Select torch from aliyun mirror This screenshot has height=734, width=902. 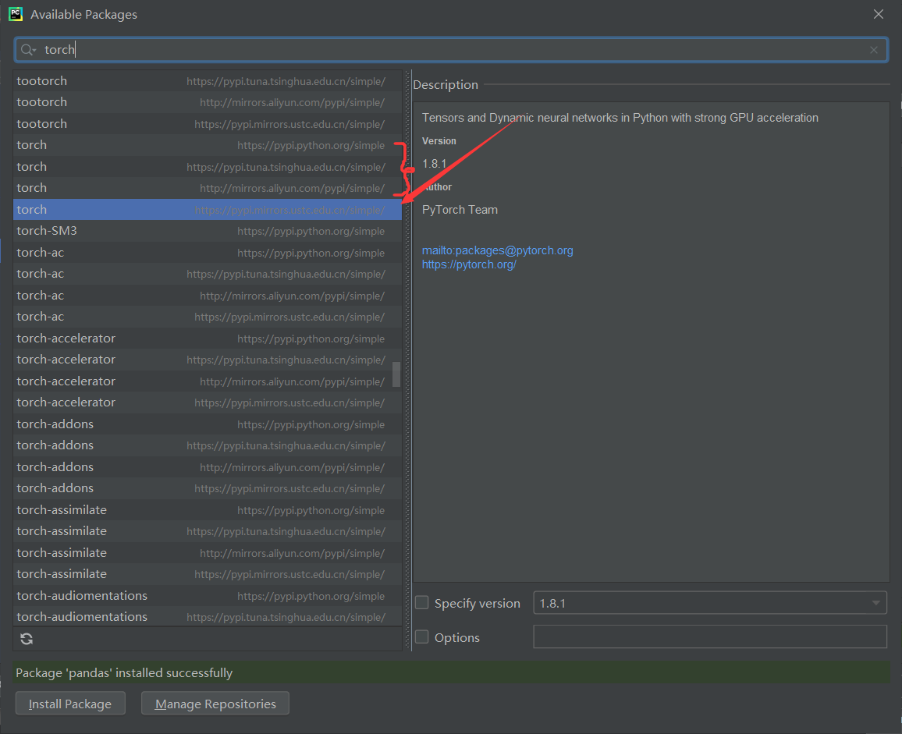coord(207,188)
